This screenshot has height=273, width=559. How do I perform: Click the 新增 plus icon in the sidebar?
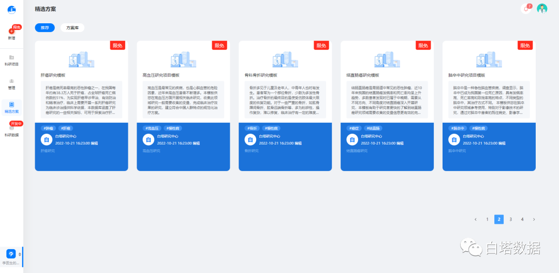[11, 32]
